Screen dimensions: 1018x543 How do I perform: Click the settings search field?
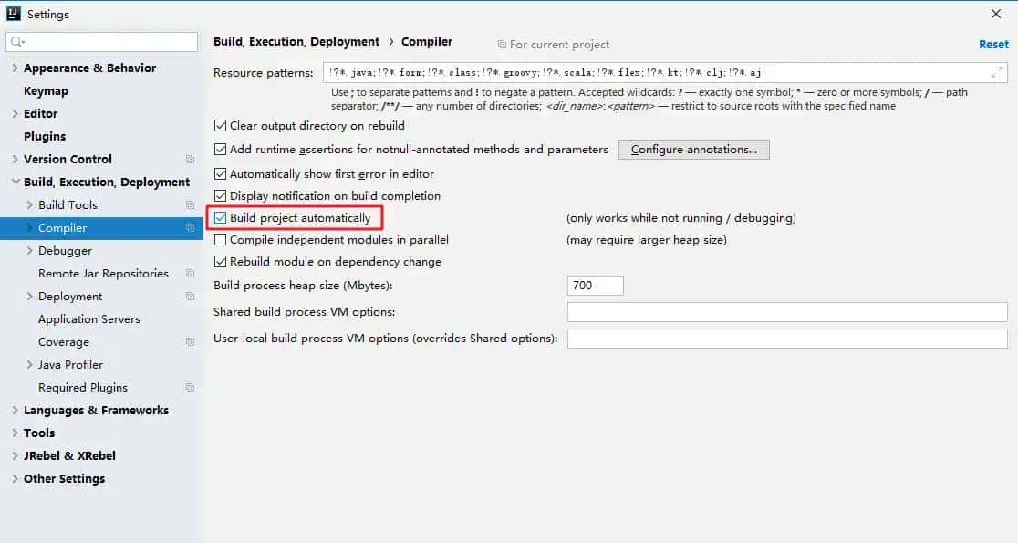(102, 42)
